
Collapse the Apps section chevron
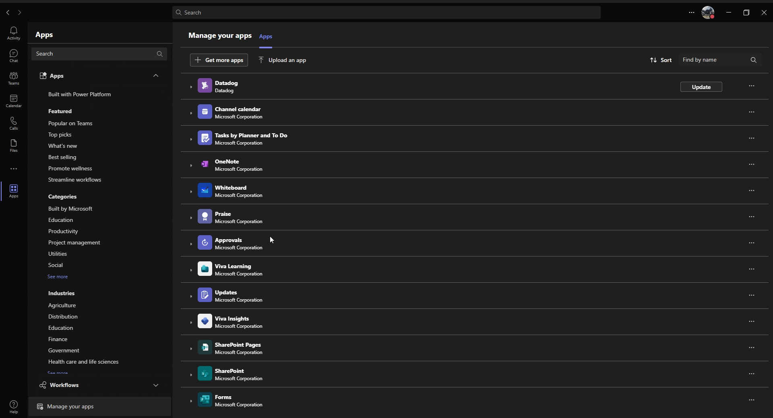[156, 76]
